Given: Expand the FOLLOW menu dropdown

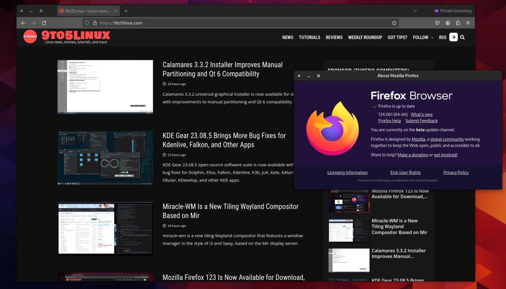Looking at the screenshot, I should coord(423,37).
